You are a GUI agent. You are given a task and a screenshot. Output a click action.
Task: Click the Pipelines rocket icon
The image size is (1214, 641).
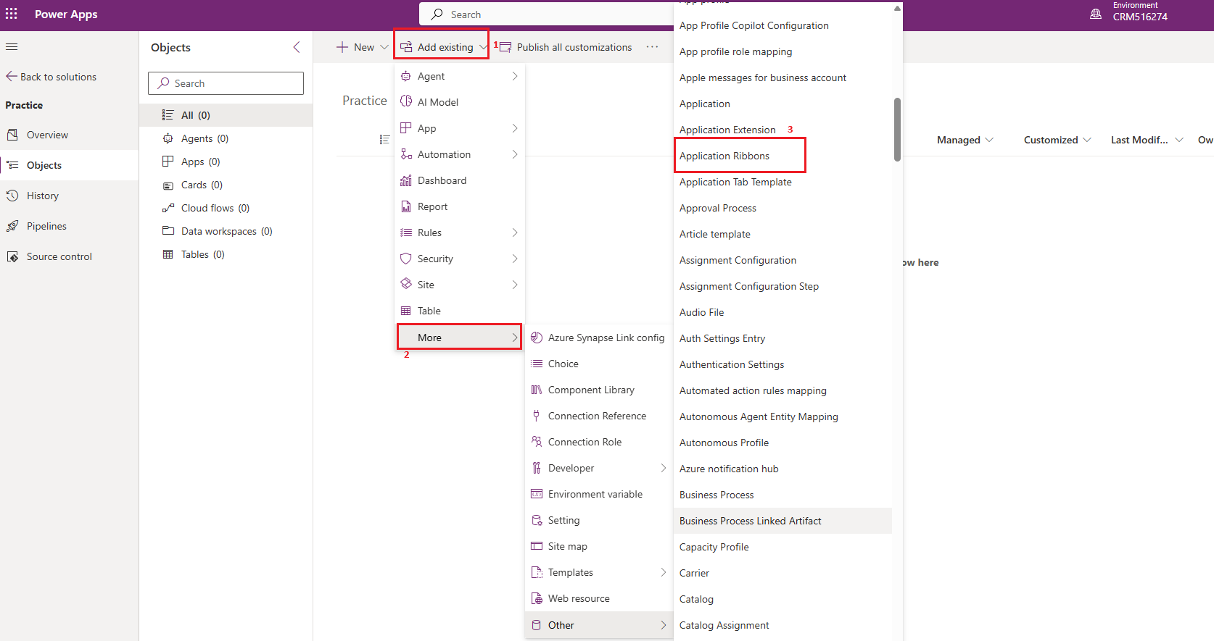pyautogui.click(x=12, y=226)
